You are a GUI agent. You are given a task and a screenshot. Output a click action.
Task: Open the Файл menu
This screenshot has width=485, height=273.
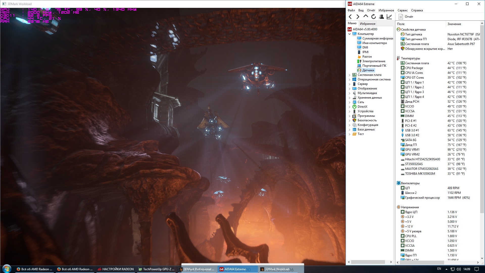click(x=351, y=10)
